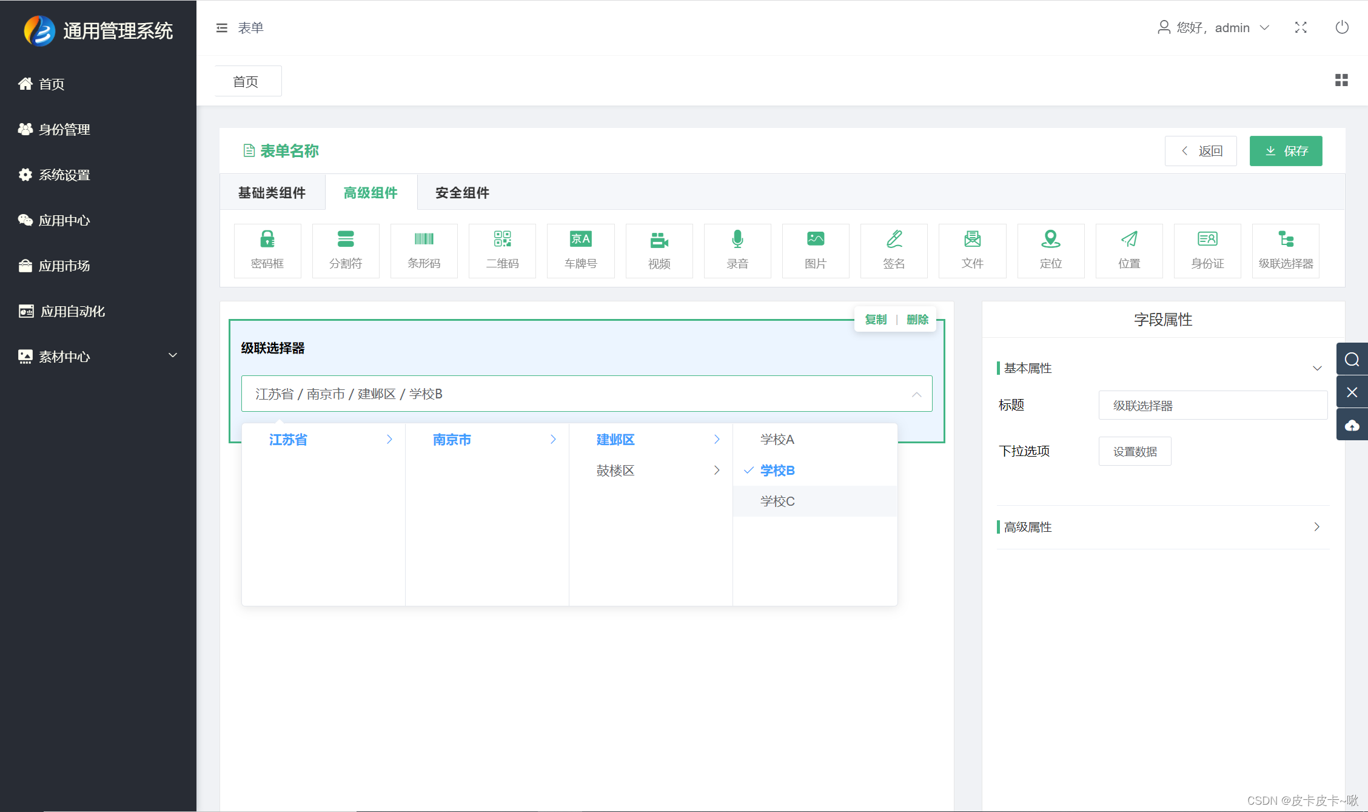The image size is (1368, 812).
Task: Open the admin user dropdown
Action: pos(1213,28)
